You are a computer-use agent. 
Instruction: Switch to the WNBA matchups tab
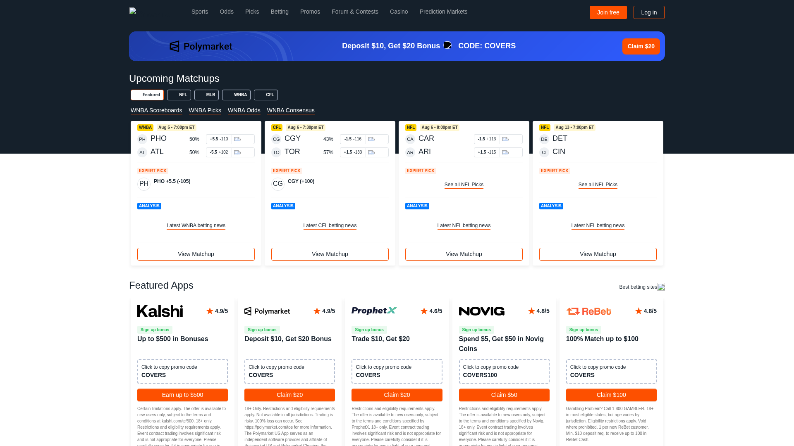(237, 95)
